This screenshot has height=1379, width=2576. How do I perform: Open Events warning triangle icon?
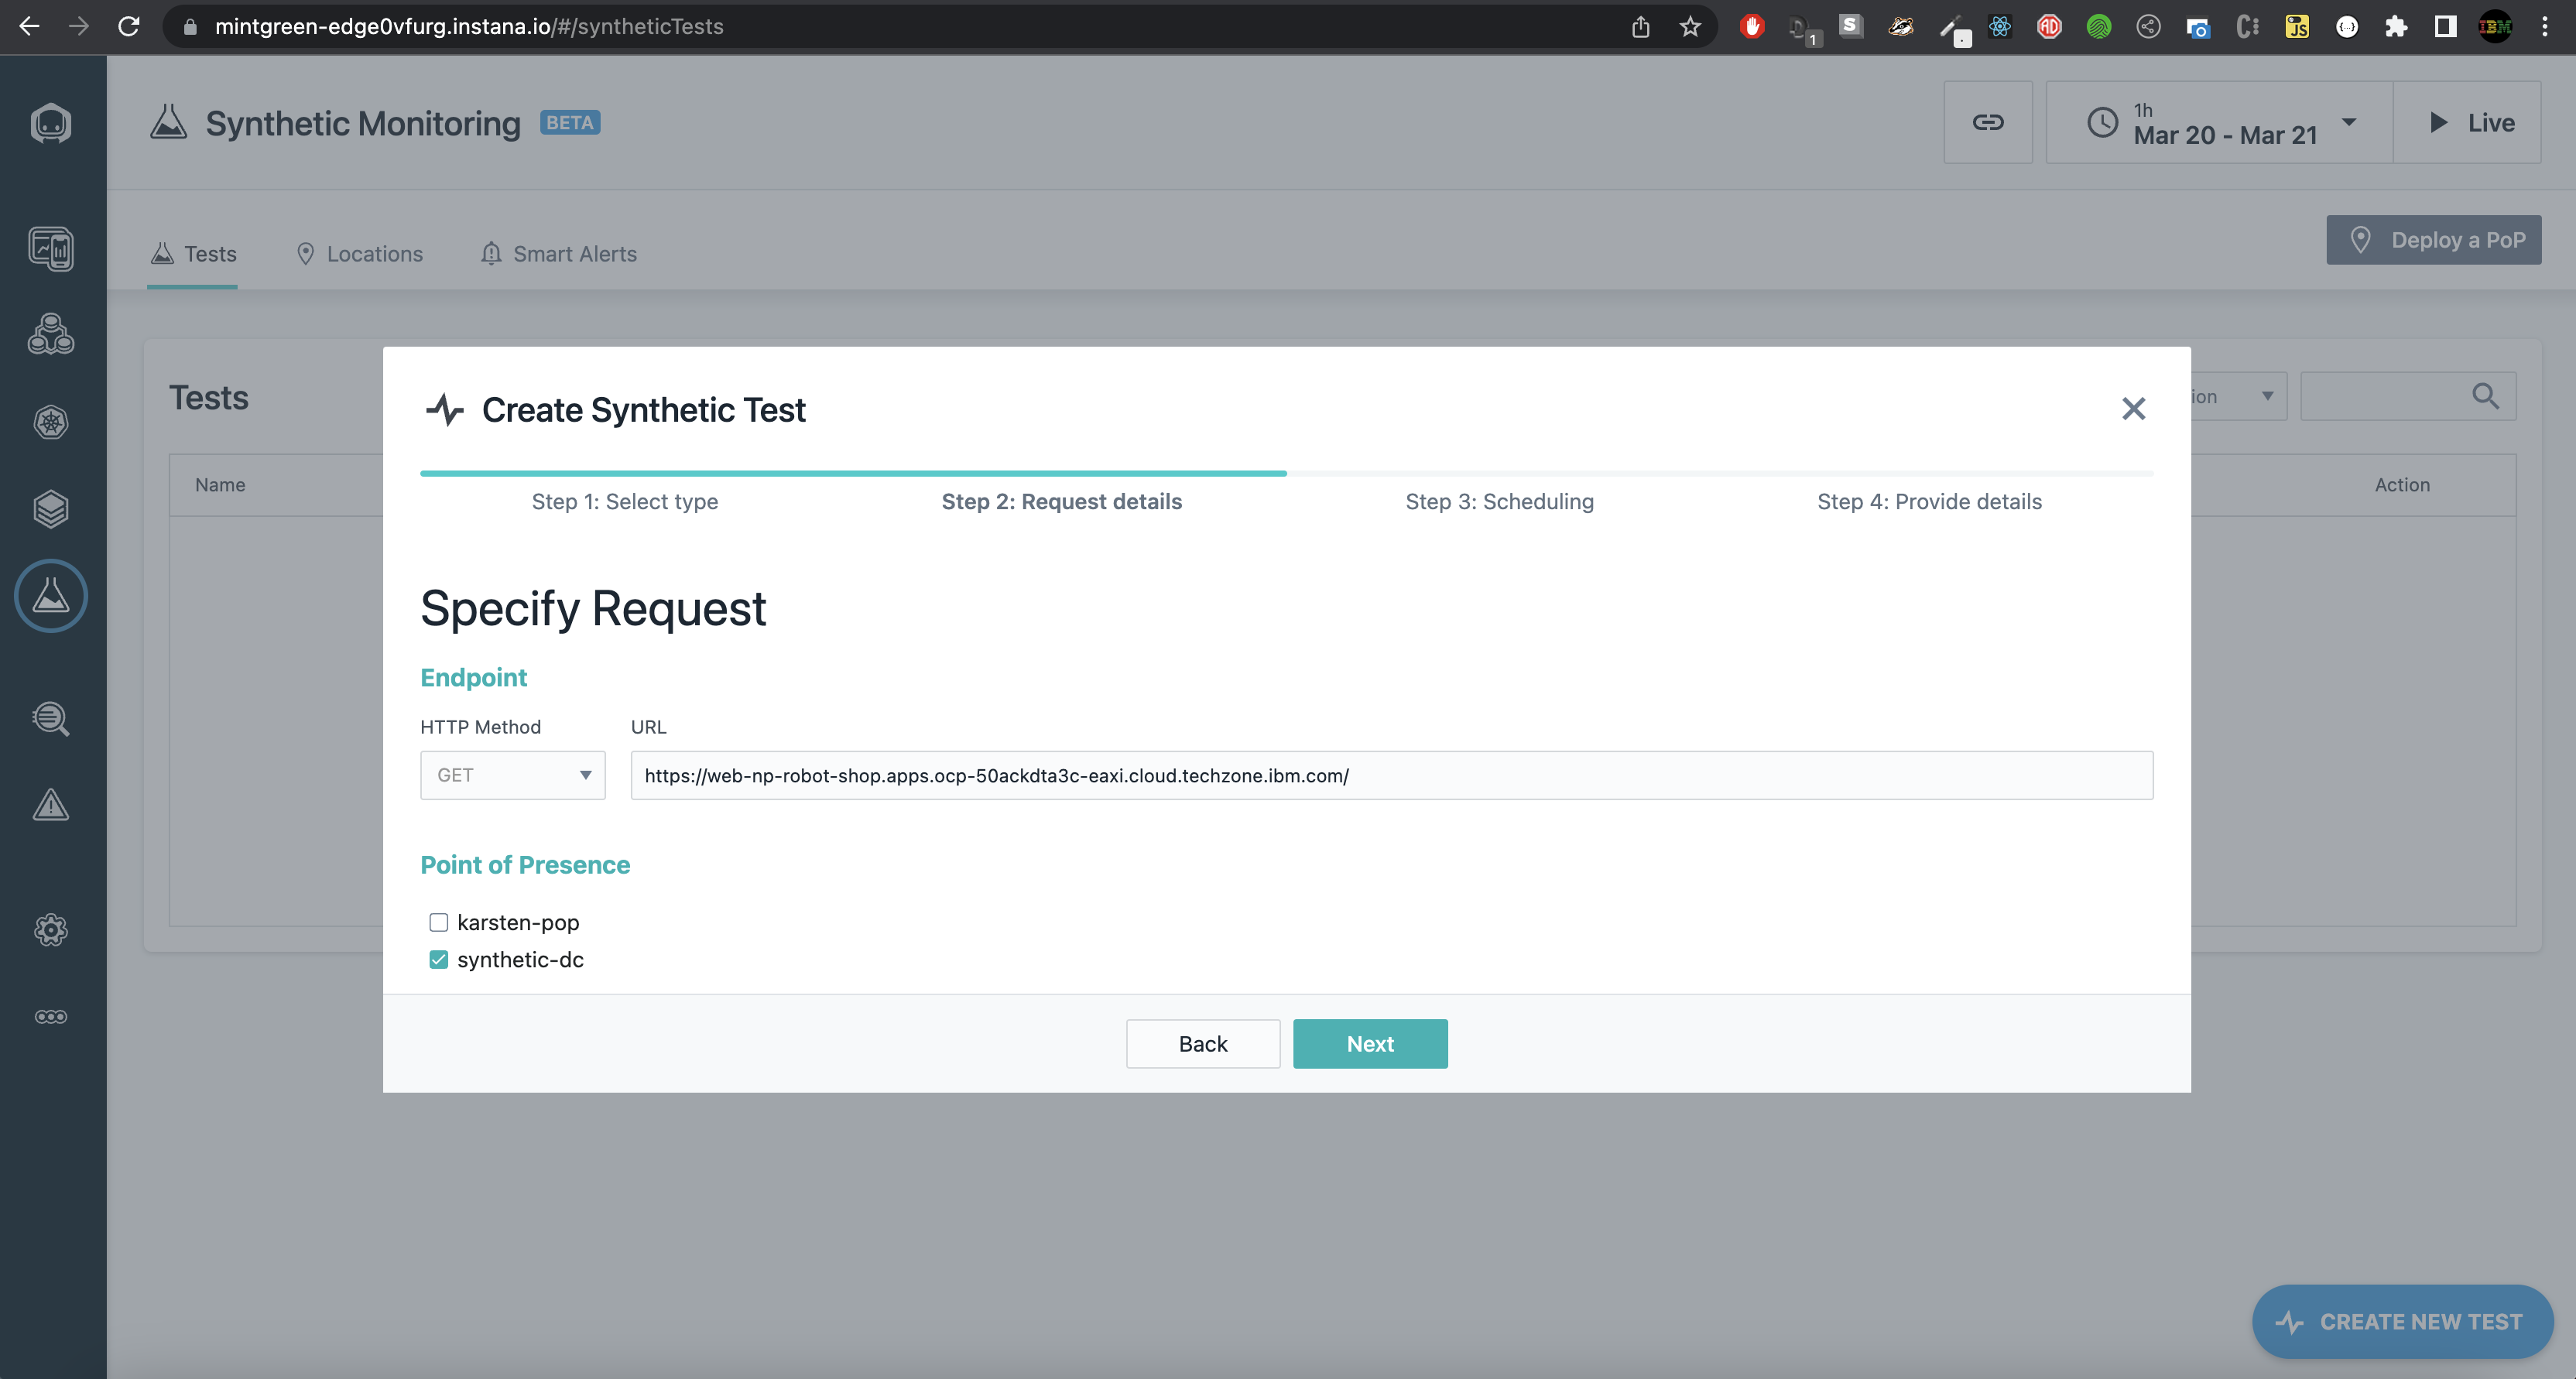(51, 805)
